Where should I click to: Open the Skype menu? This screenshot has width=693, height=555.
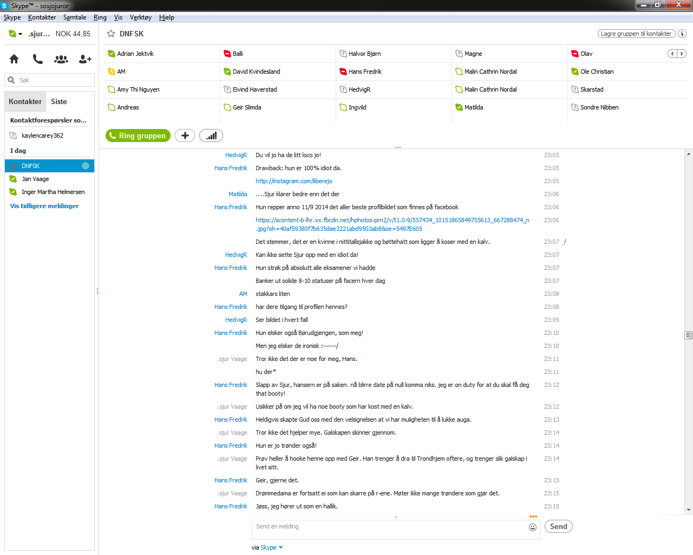(12, 17)
